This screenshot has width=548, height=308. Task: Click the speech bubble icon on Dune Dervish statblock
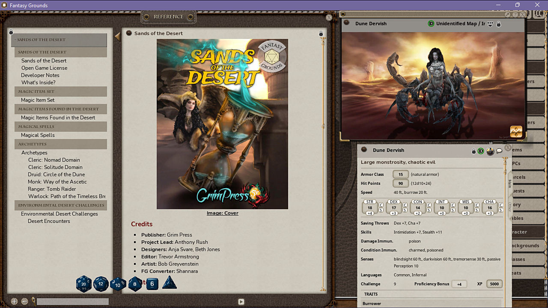click(x=499, y=150)
